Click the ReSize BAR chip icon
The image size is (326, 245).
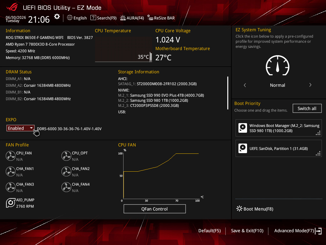[x=150, y=18]
